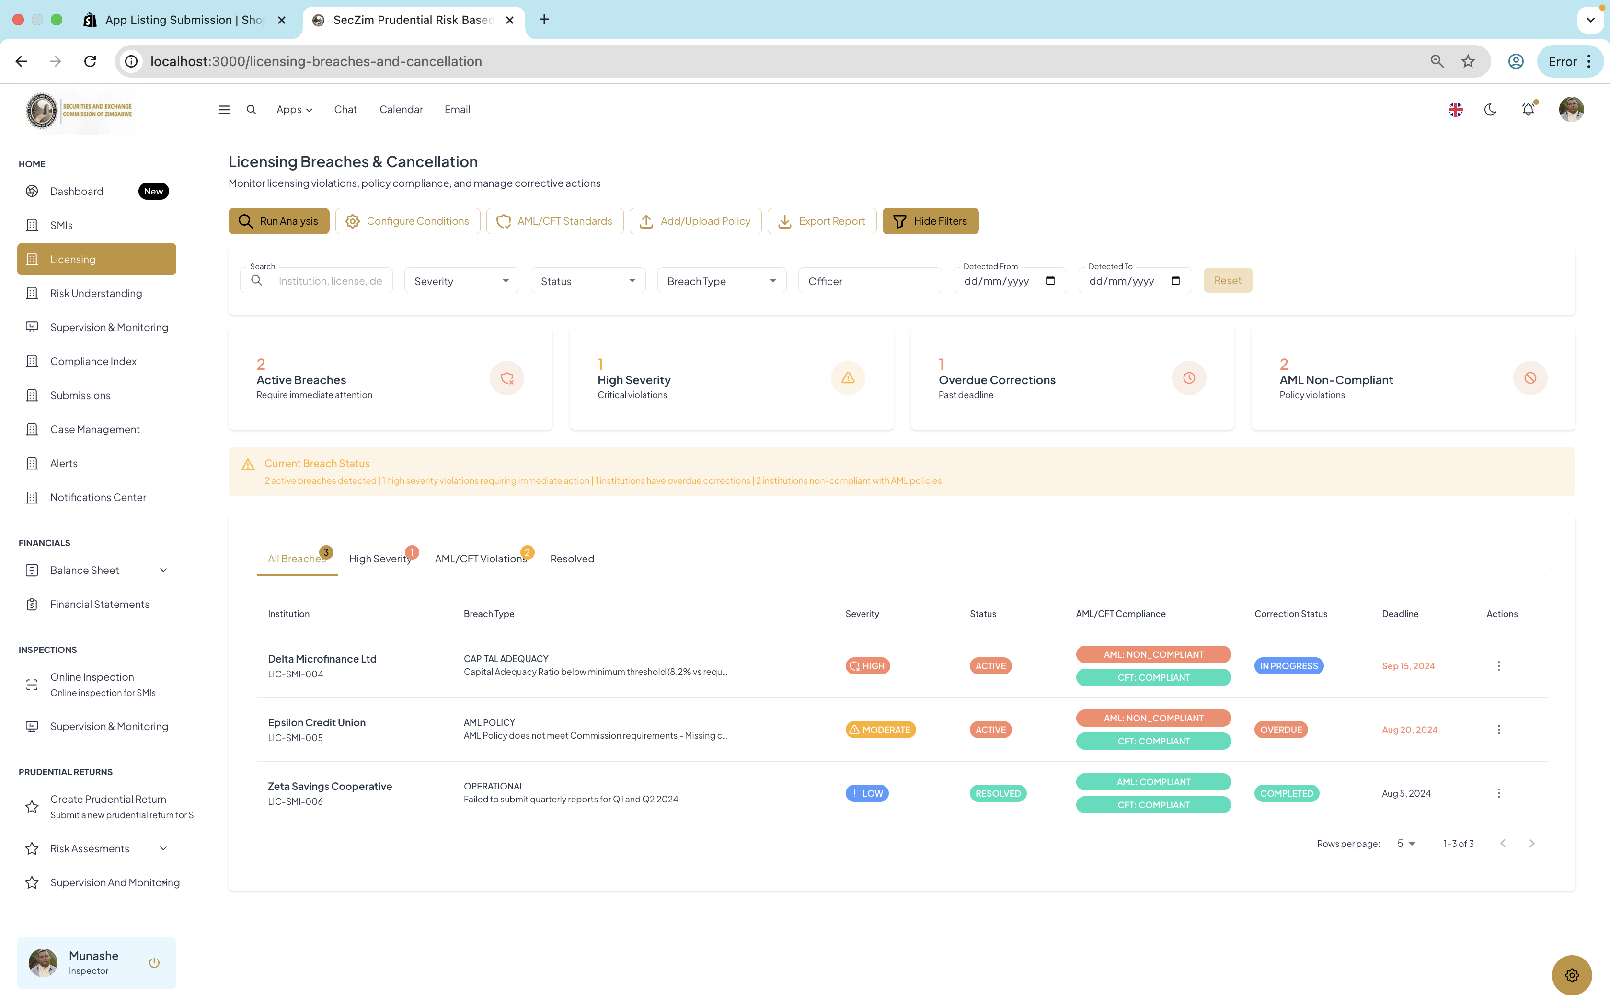Viewport: 1610px width, 1006px height.
Task: Click the settings gear floating button
Action: (x=1571, y=975)
